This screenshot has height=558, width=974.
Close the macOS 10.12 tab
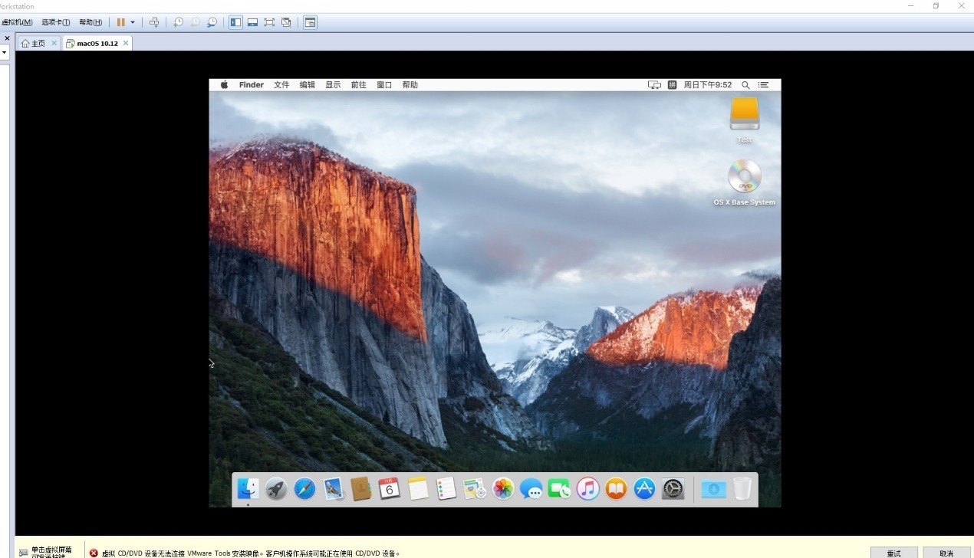pos(126,44)
